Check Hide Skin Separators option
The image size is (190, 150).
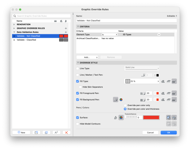(x=80, y=87)
